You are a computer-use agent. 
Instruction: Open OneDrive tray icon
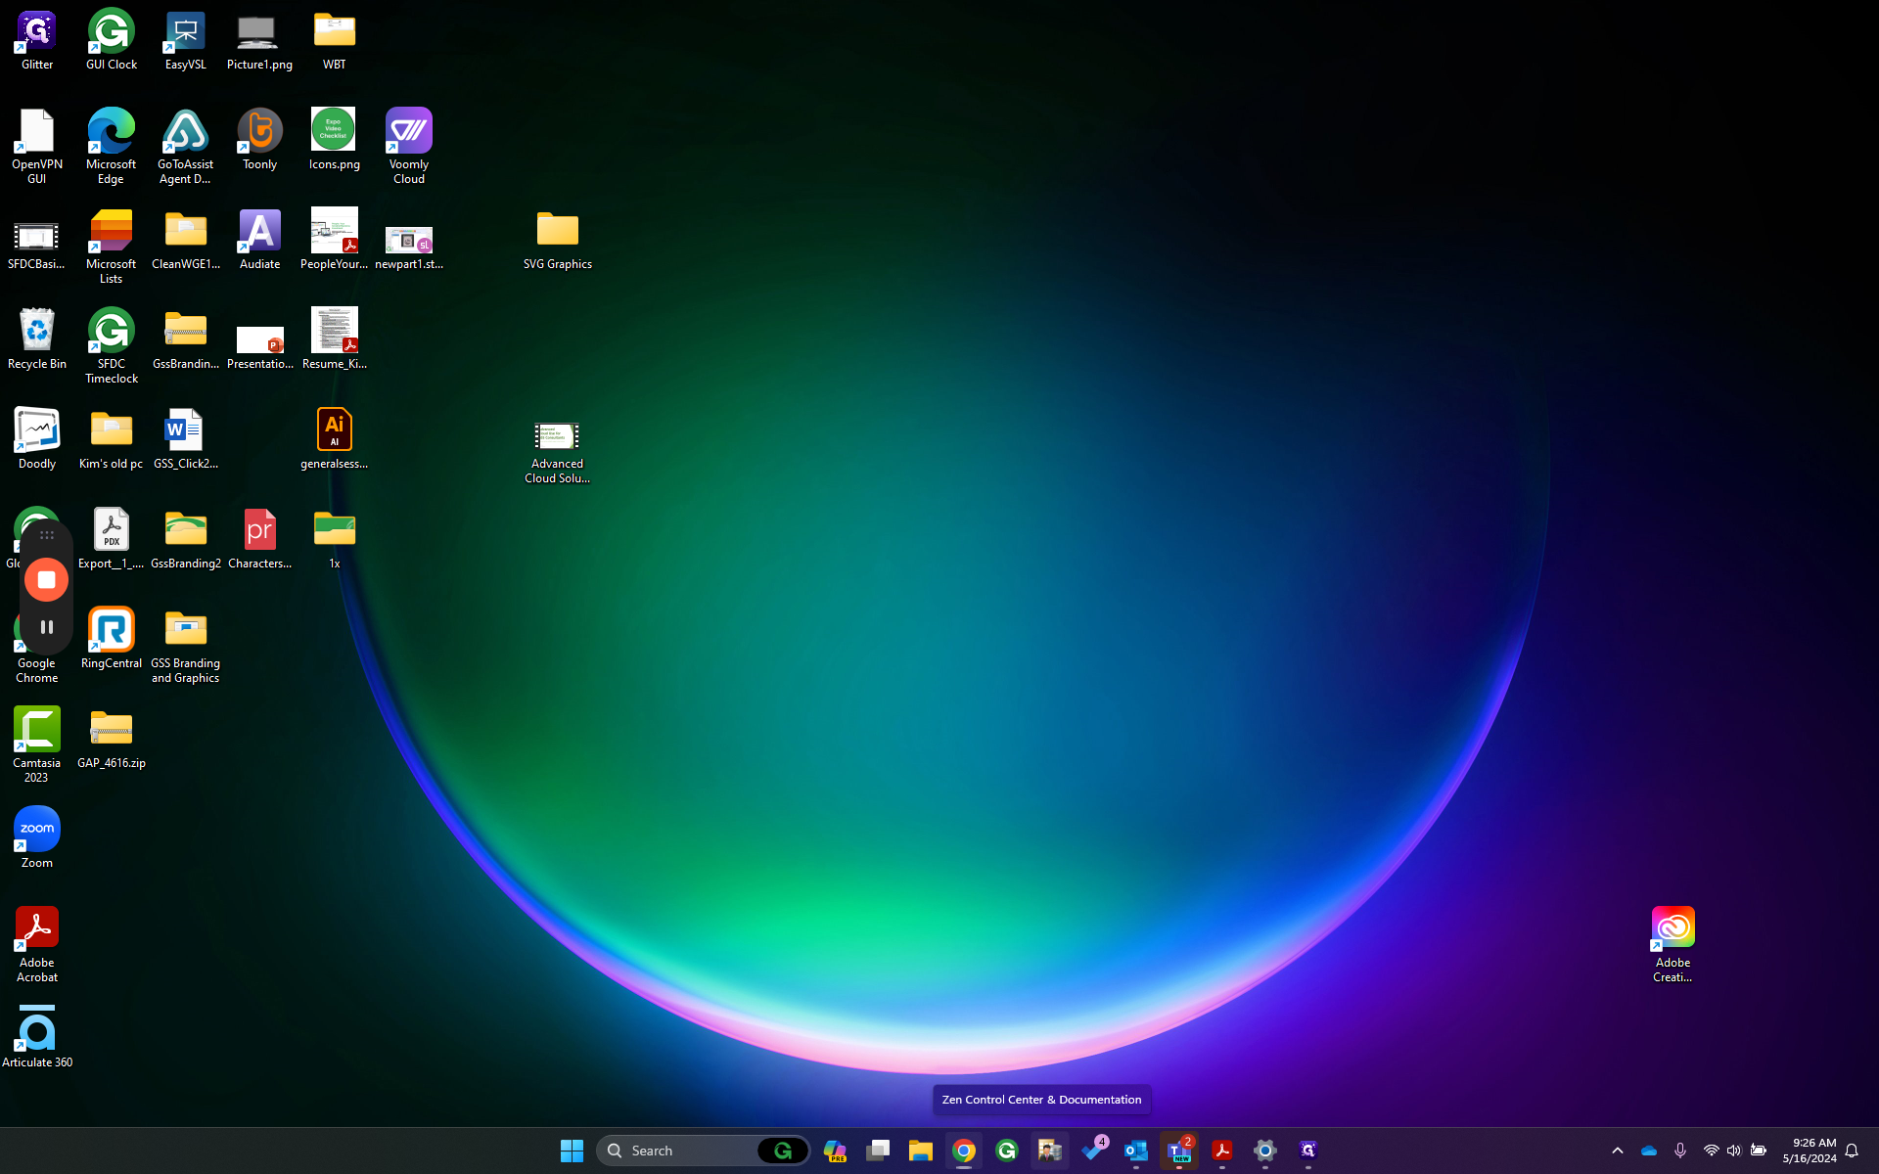(1649, 1151)
